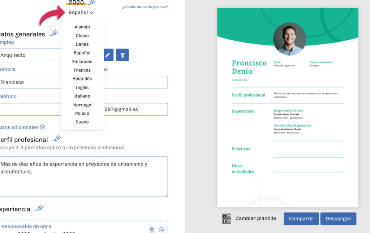The height and width of the screenshot is (233, 370).
Task: Click the Francisco name input field
Action: coord(30,82)
